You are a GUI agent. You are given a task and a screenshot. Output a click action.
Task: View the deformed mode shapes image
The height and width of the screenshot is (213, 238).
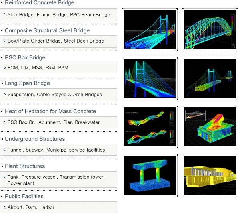pyautogui.click(x=150, y=127)
